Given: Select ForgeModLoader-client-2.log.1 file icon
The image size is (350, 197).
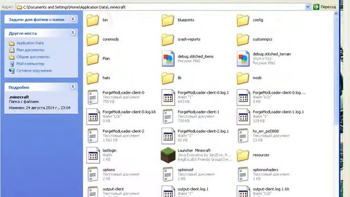Looking at the screenshot, I should tap(168, 136).
